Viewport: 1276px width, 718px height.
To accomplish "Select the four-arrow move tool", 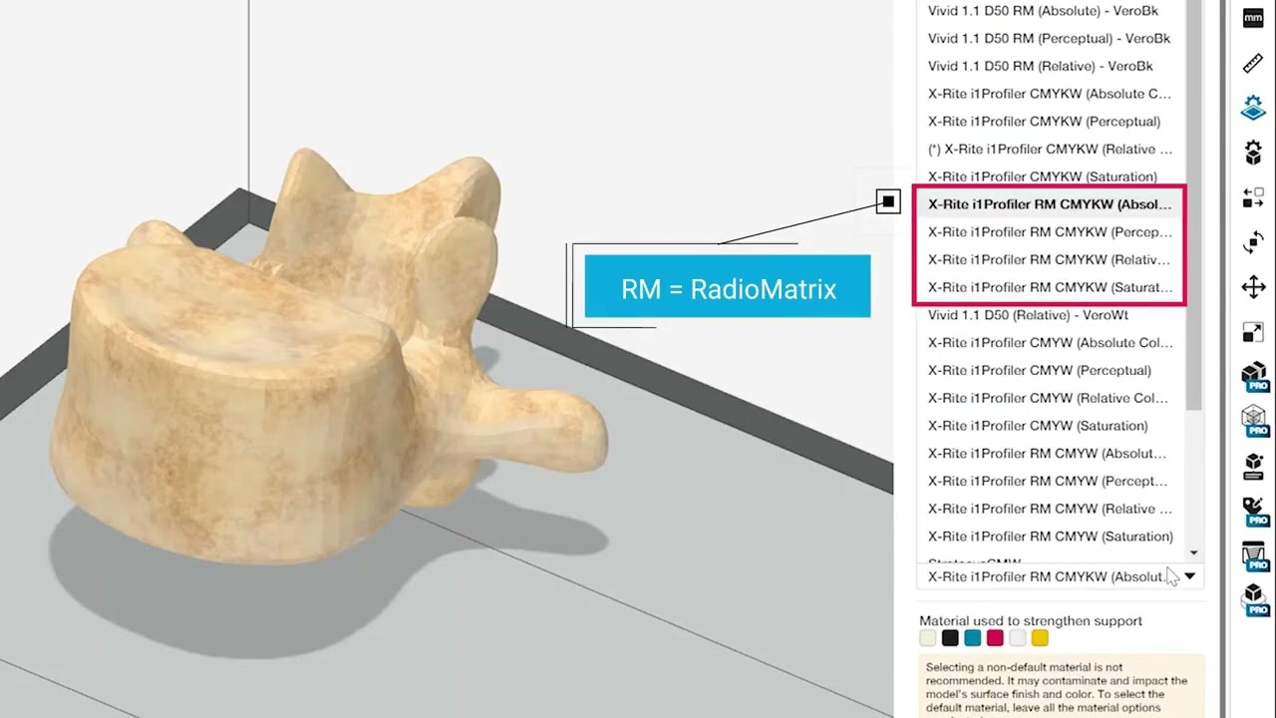I will tap(1253, 287).
